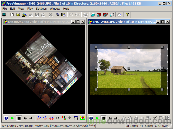The width and height of the screenshot is (173, 129).
Task: Go to previous image in the IMG_2466.JPG window
Action: (x=110, y=118)
